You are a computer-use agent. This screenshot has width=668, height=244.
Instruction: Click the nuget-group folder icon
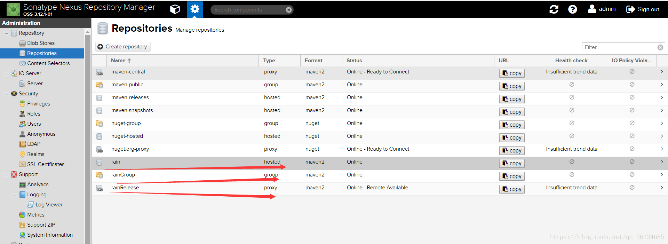click(99, 124)
